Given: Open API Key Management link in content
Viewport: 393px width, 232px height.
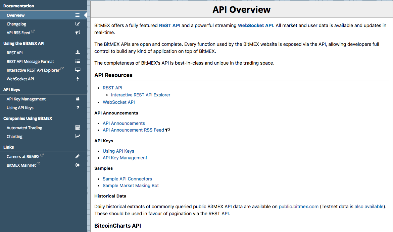Looking at the screenshot, I should (x=125, y=158).
